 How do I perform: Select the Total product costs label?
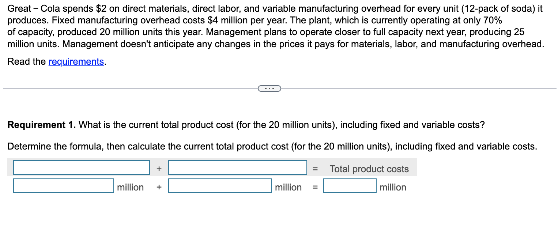[x=369, y=169]
